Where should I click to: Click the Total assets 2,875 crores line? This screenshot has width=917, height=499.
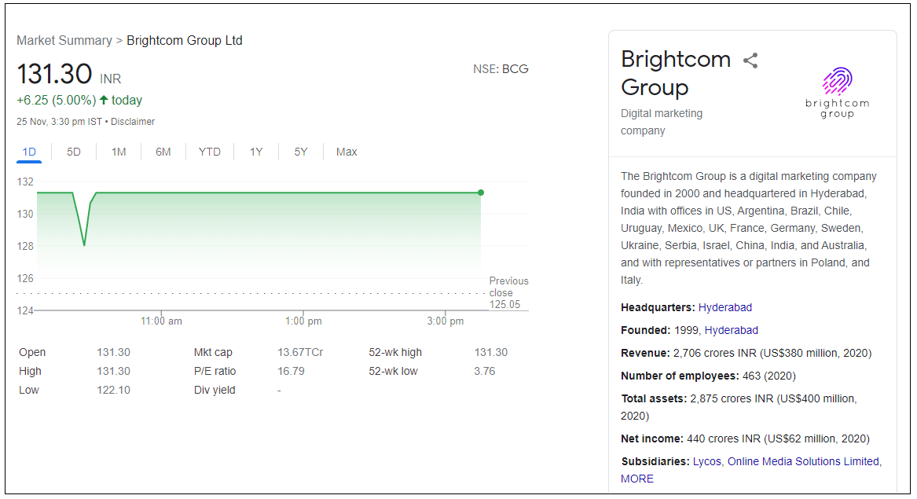click(739, 407)
